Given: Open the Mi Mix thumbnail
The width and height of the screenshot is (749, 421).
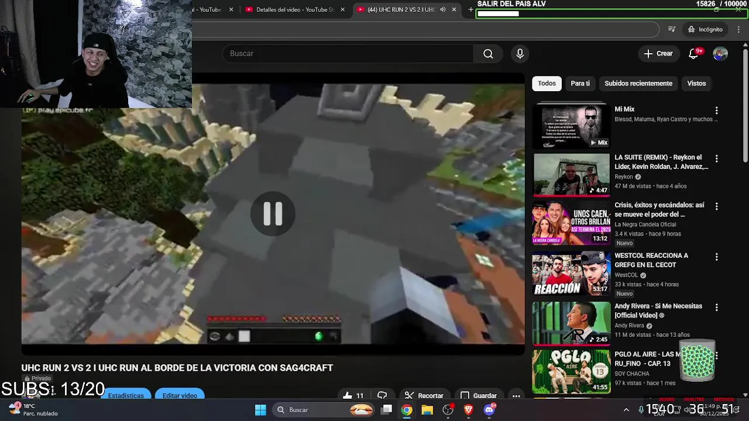Looking at the screenshot, I should coord(572,126).
